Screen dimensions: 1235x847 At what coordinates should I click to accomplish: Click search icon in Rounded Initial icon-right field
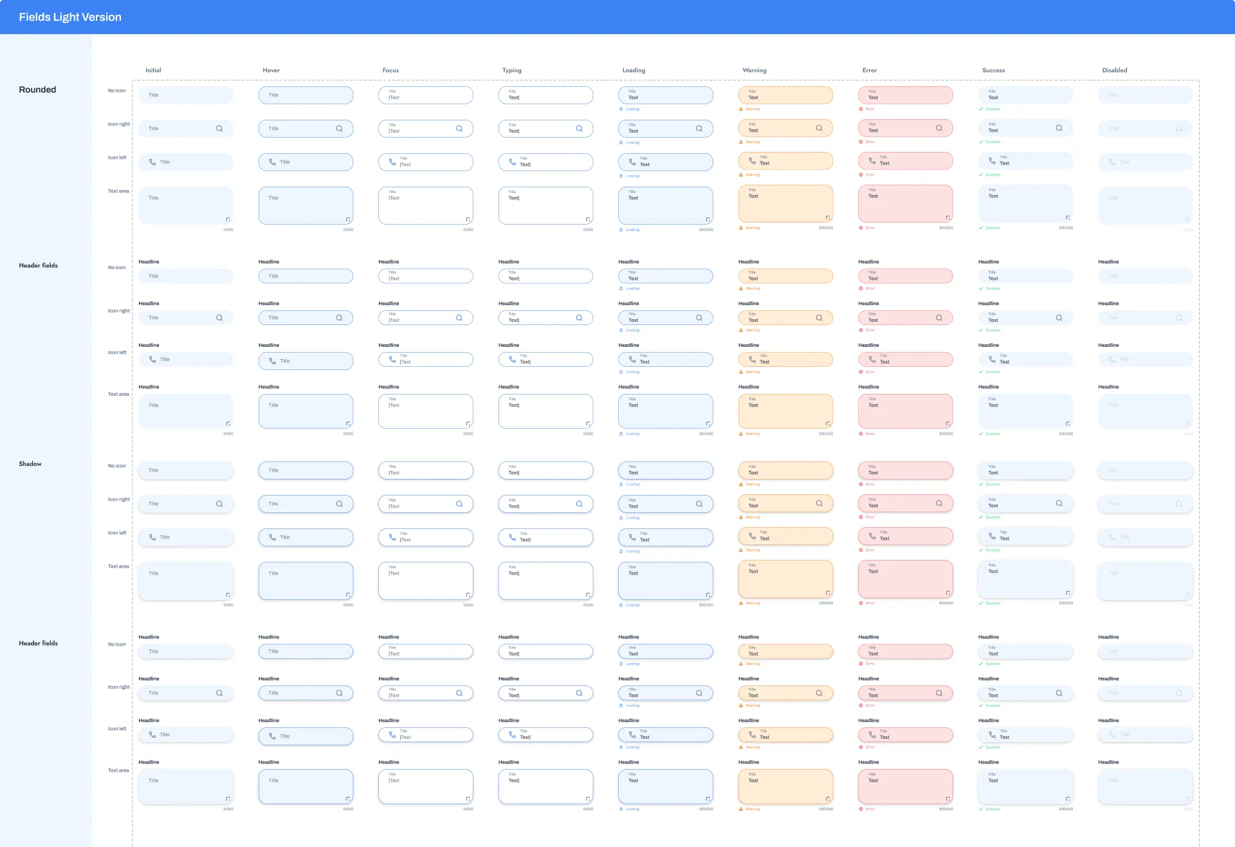point(219,129)
